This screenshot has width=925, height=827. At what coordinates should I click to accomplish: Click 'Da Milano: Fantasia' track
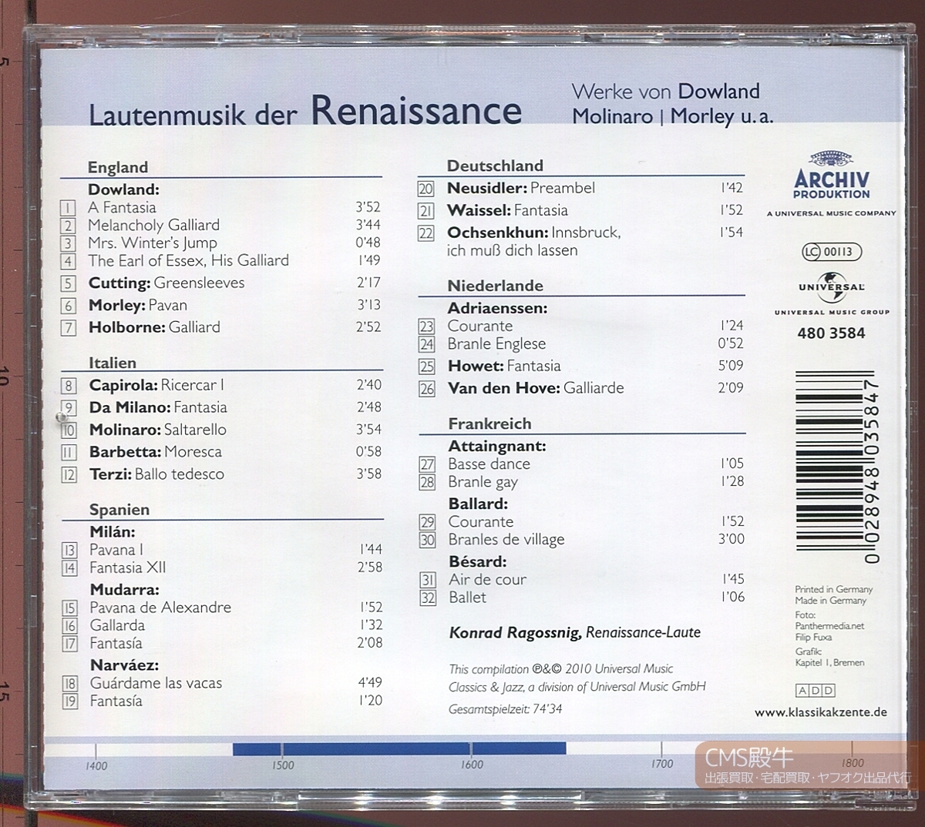click(158, 407)
